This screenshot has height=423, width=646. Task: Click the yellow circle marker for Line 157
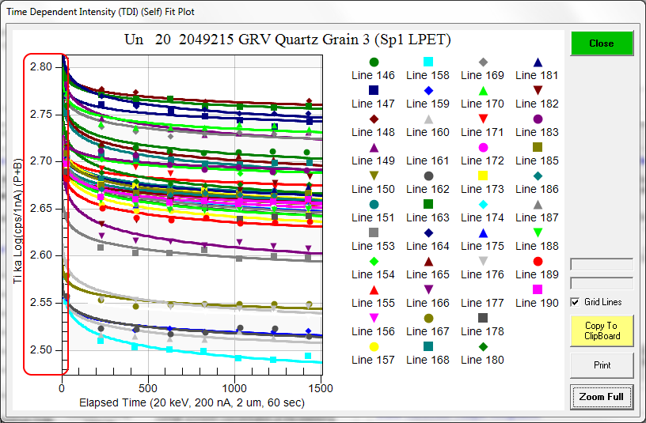click(x=374, y=346)
